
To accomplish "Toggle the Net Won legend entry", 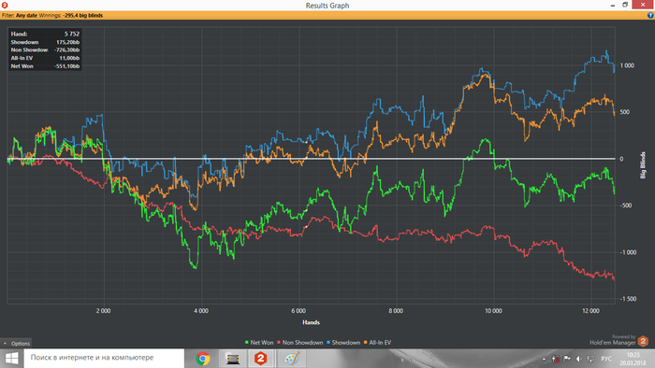I will pyautogui.click(x=259, y=343).
